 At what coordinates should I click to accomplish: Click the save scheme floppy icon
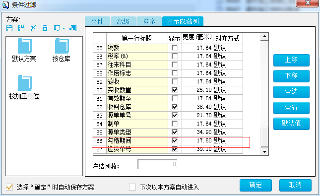tap(9, 28)
